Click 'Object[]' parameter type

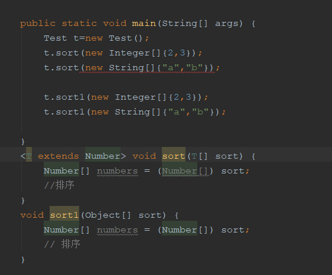(108, 215)
